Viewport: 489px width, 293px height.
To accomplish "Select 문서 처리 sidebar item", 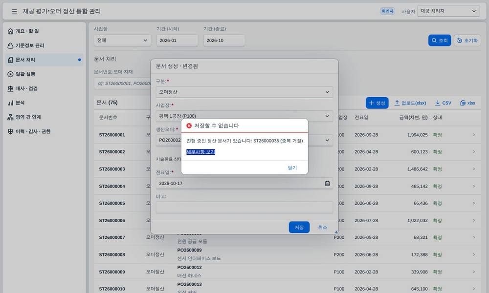I will click(44, 60).
